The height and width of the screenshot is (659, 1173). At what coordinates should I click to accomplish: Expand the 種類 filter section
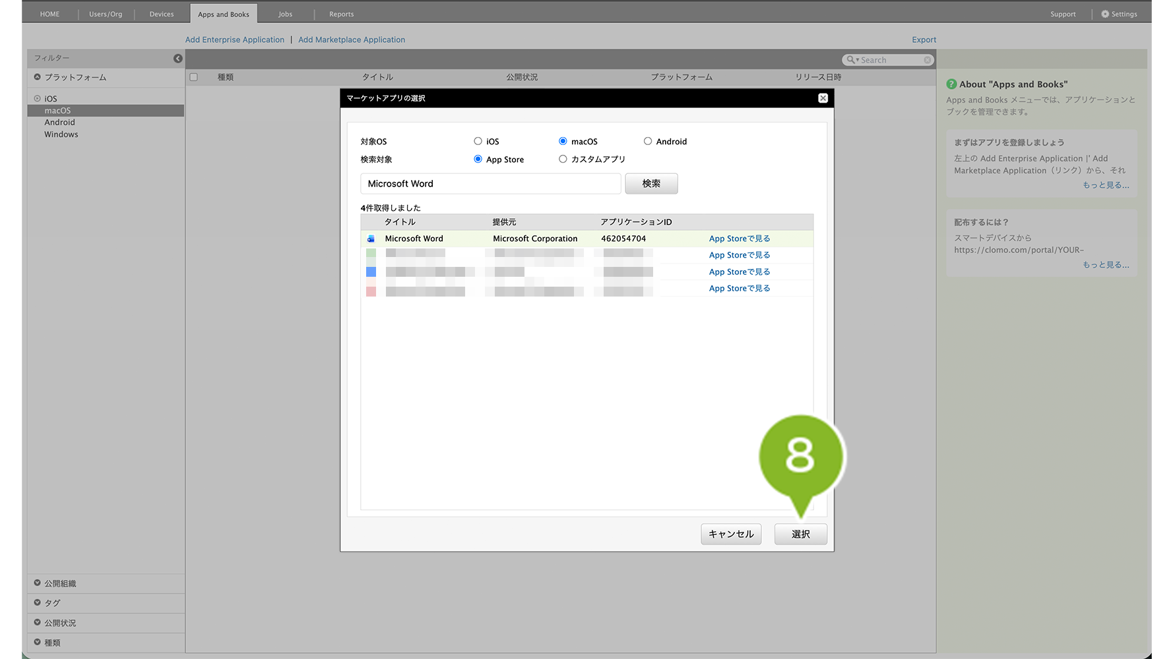(x=38, y=643)
